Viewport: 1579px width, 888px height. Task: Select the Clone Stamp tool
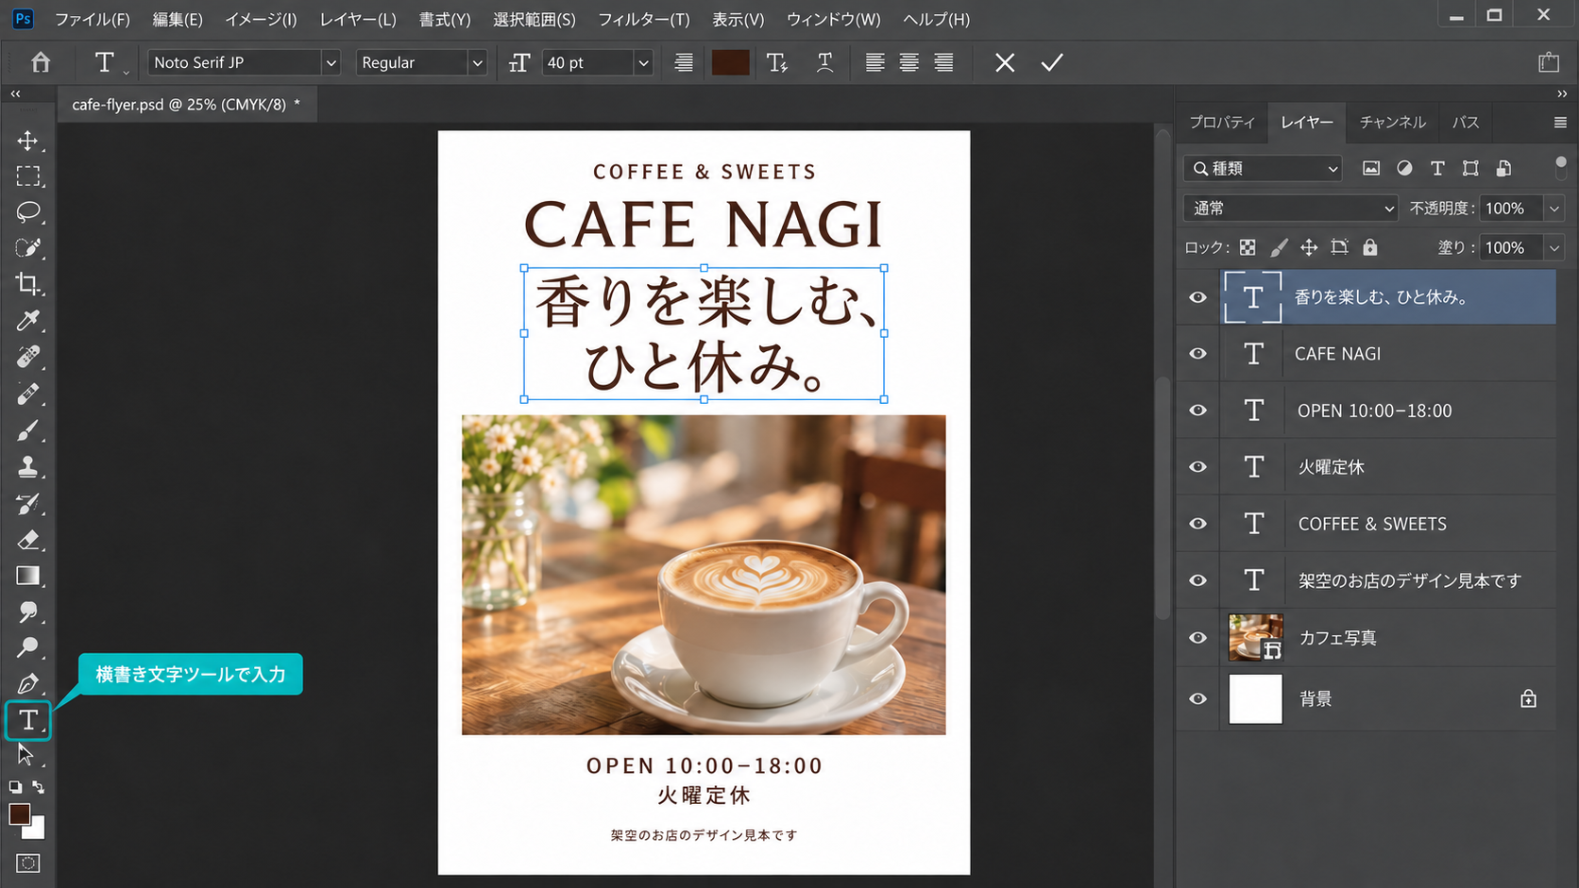(x=27, y=466)
